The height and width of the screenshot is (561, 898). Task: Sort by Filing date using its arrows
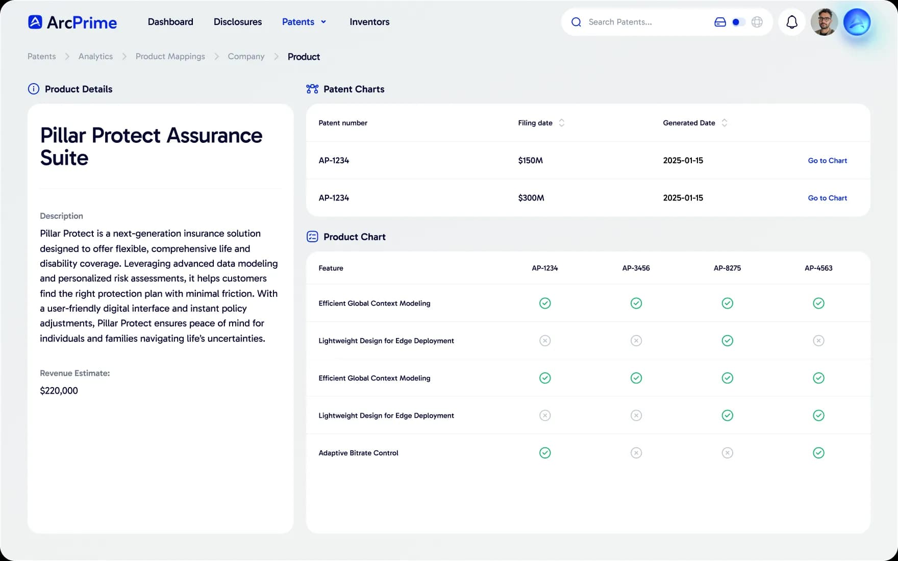click(562, 123)
